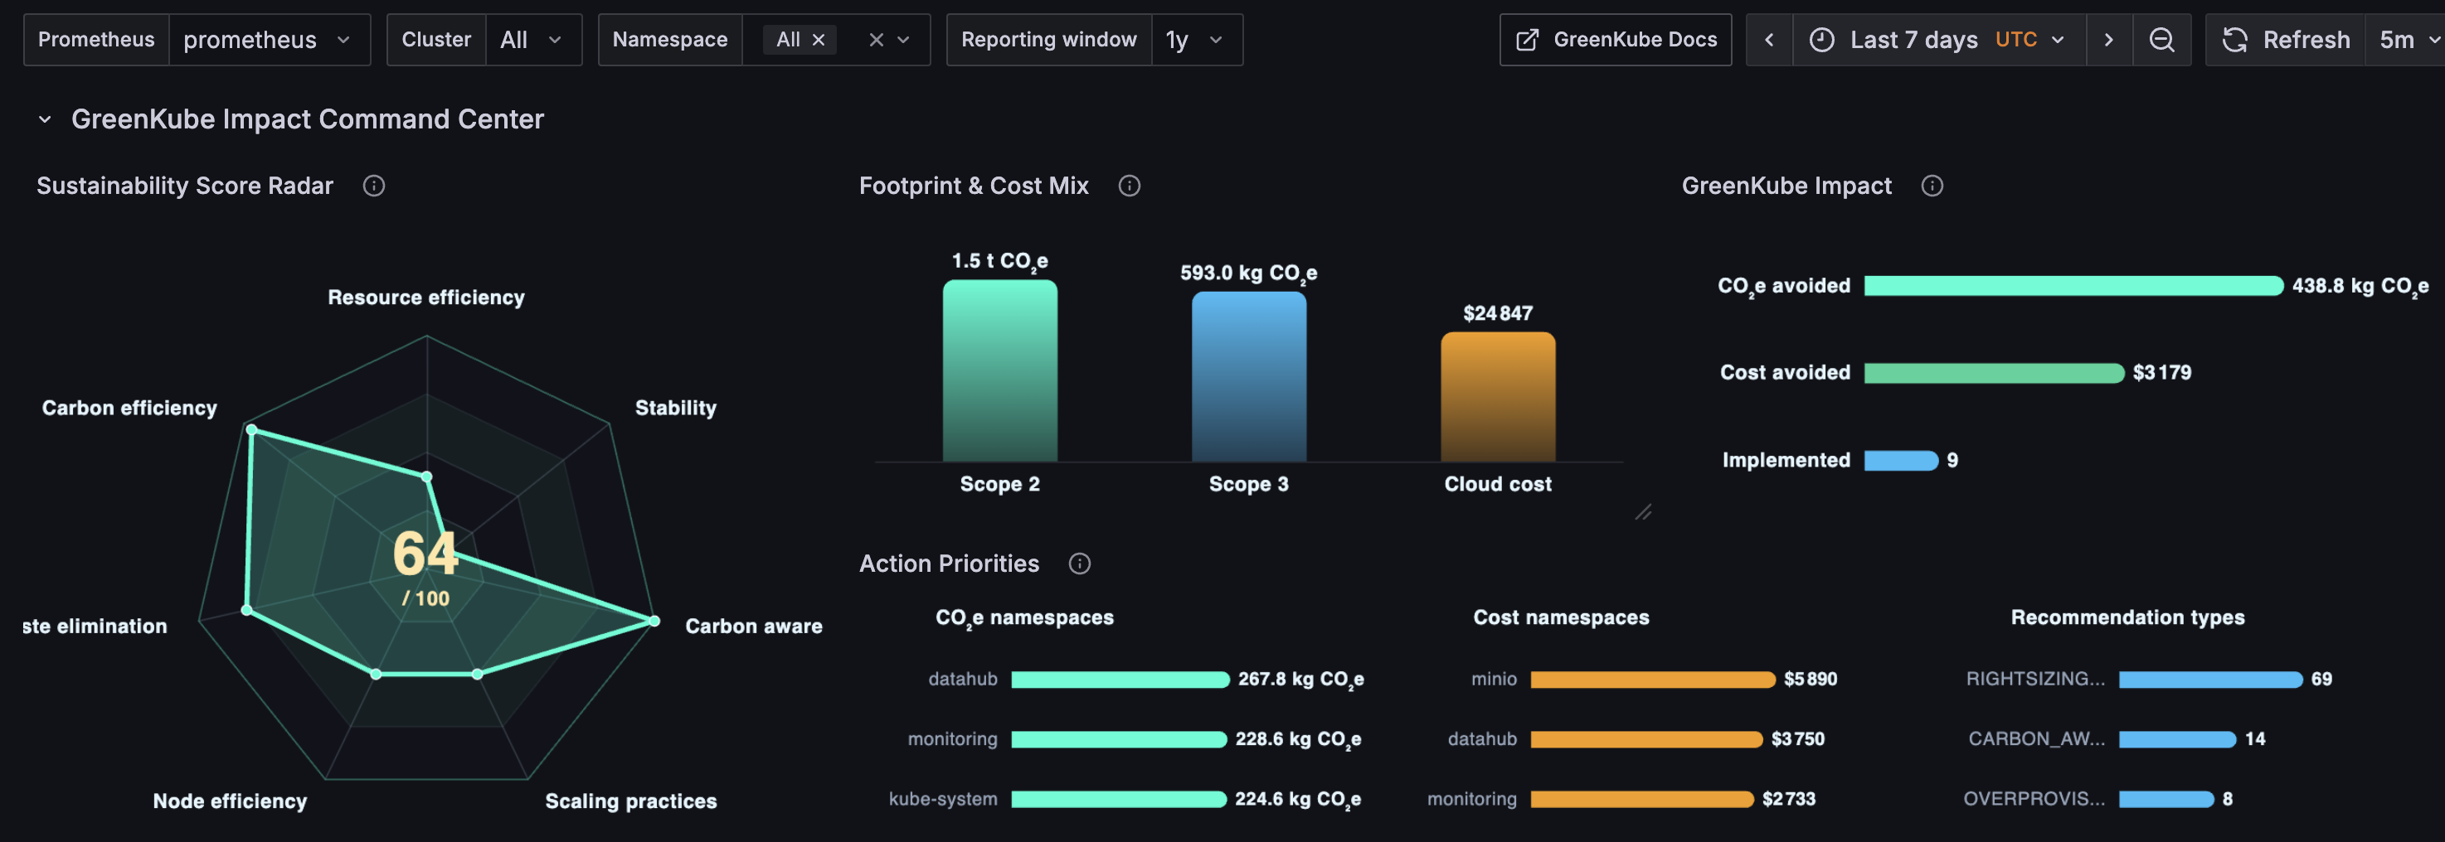Open info tooltip for GreenKube Impact panel
The height and width of the screenshot is (842, 2445).
(x=1932, y=186)
